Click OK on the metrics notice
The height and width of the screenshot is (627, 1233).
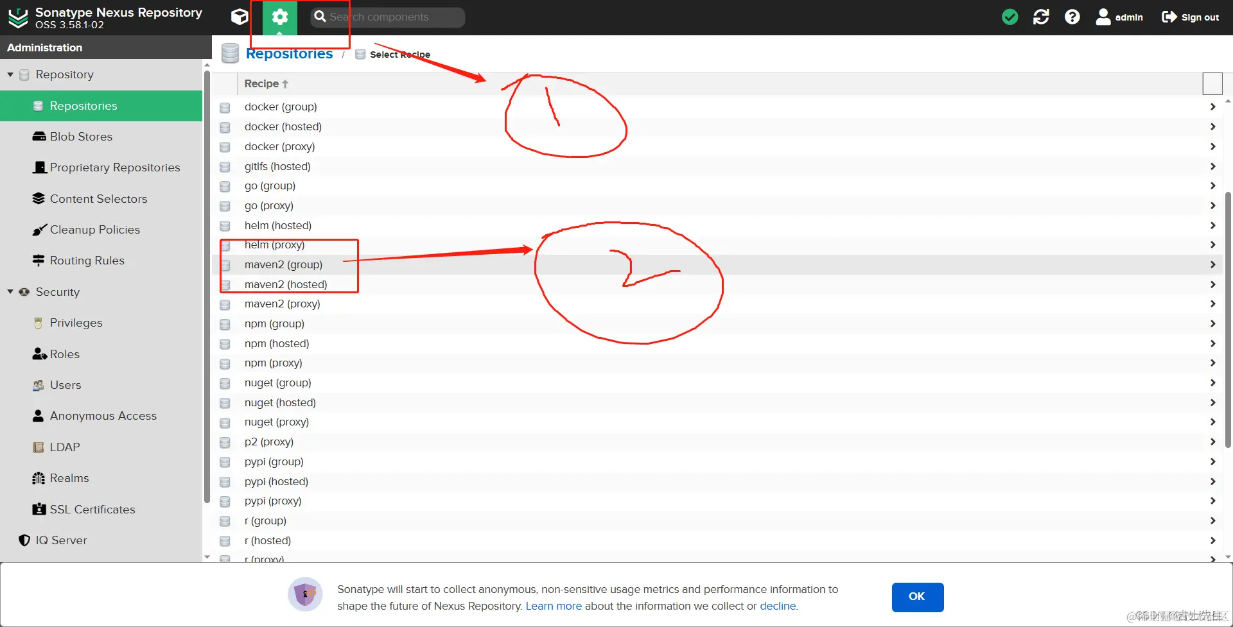click(x=917, y=597)
